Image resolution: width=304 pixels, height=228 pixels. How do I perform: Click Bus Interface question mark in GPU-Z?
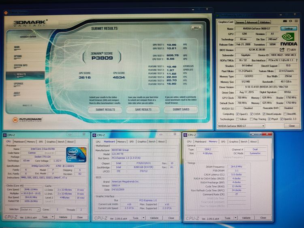[296, 60]
